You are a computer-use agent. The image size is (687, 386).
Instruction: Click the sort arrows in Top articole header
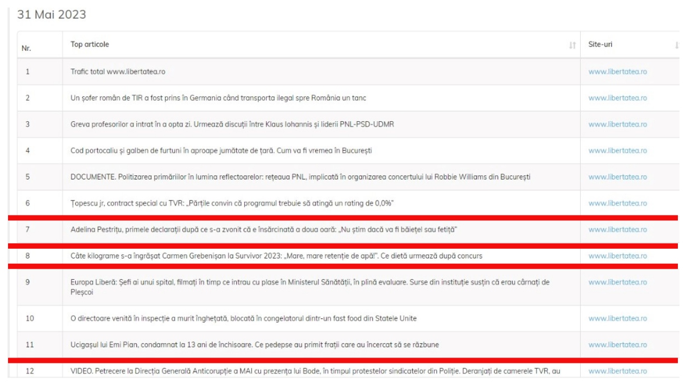[572, 45]
